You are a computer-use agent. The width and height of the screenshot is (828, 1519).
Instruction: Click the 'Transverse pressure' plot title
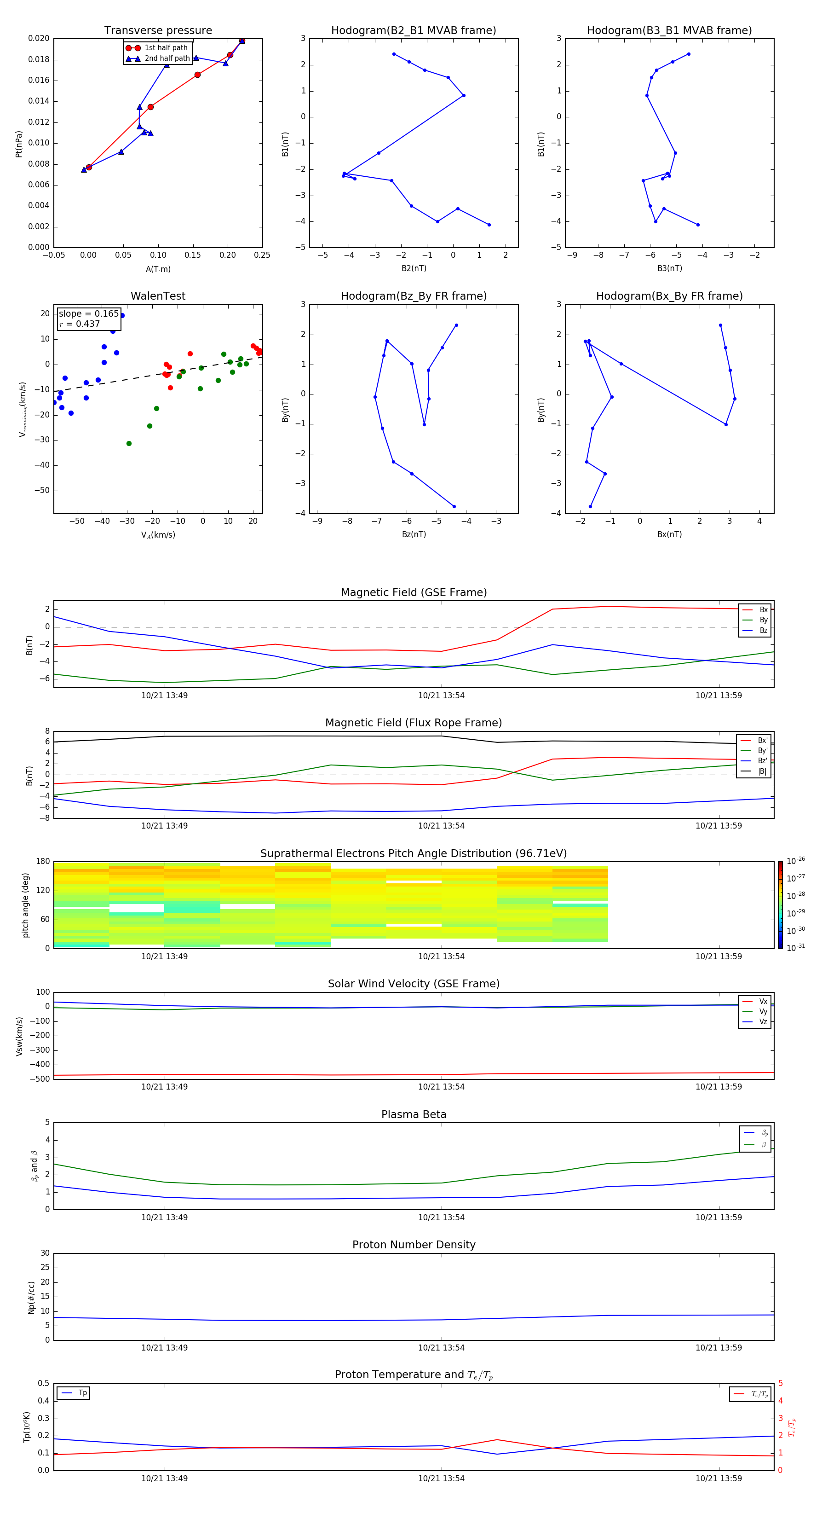coord(158,31)
